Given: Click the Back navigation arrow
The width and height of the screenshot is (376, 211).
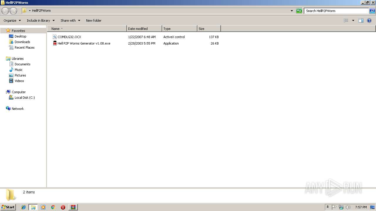Looking at the screenshot, I should tap(5, 11).
